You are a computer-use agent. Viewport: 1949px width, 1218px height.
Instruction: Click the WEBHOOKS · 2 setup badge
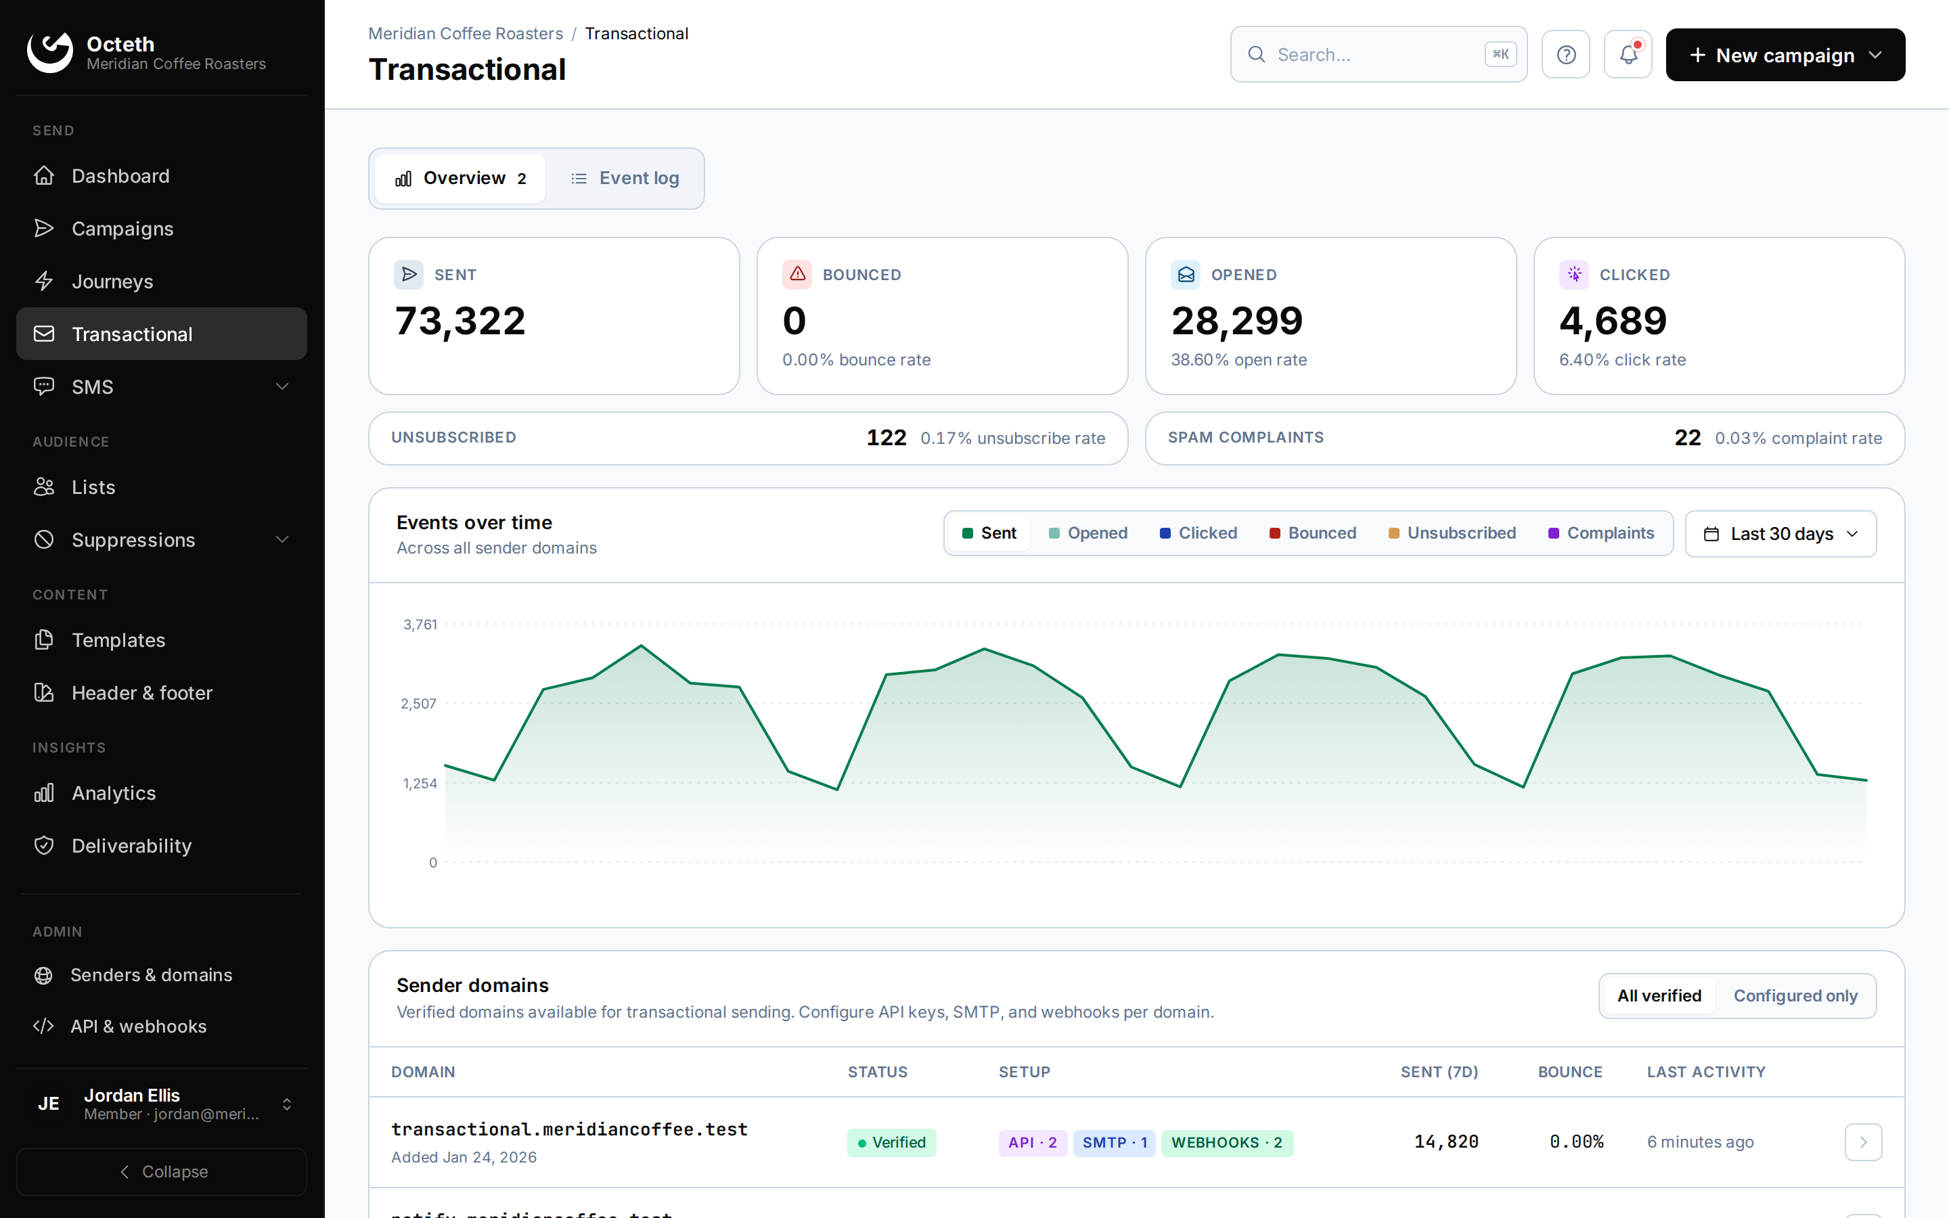coord(1226,1142)
